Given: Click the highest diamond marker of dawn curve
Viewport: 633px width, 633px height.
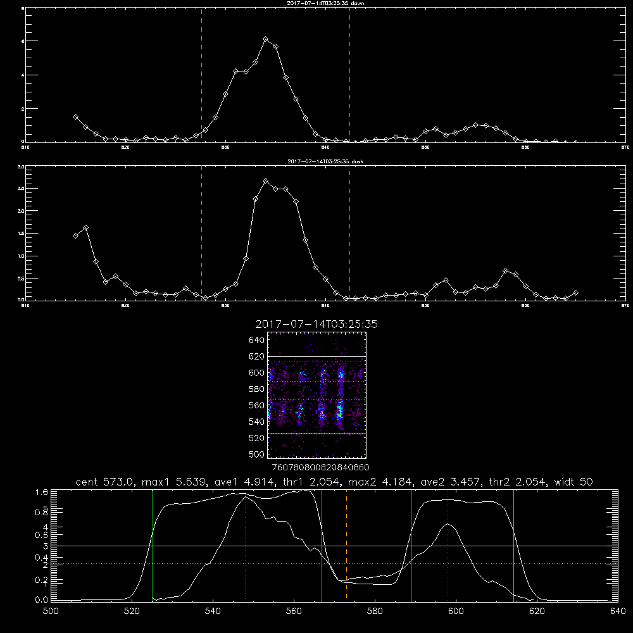Looking at the screenshot, I should [266, 39].
